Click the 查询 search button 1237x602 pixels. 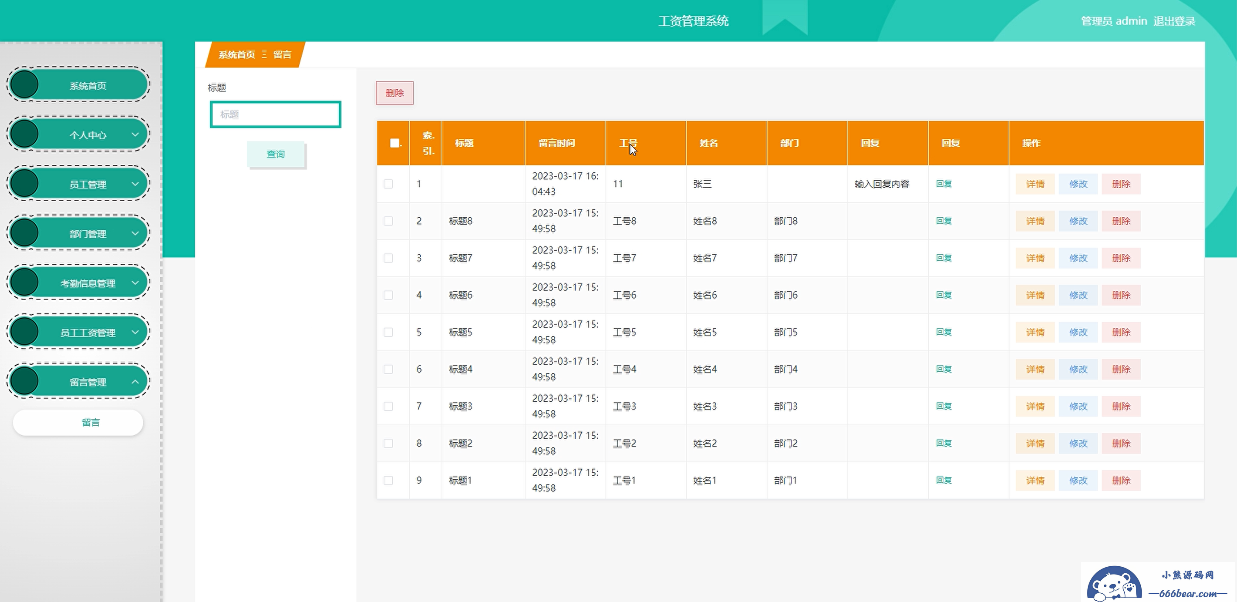point(276,154)
